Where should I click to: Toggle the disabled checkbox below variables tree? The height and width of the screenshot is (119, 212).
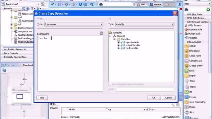pyautogui.click(x=110, y=84)
